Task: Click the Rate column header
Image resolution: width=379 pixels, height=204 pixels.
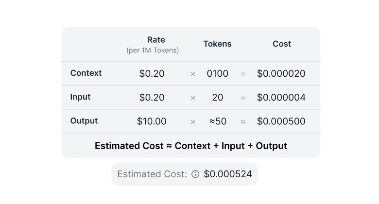Action: tap(156, 40)
